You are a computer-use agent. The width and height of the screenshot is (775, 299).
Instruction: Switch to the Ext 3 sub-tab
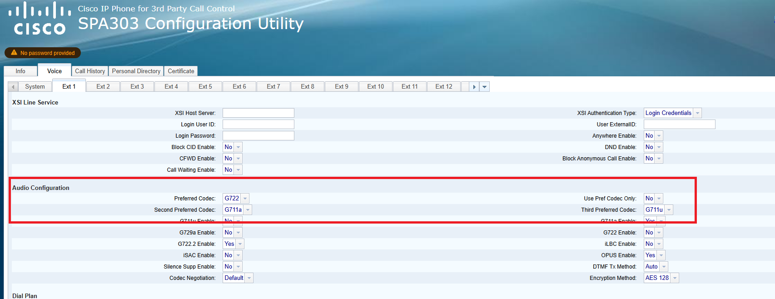(x=137, y=87)
